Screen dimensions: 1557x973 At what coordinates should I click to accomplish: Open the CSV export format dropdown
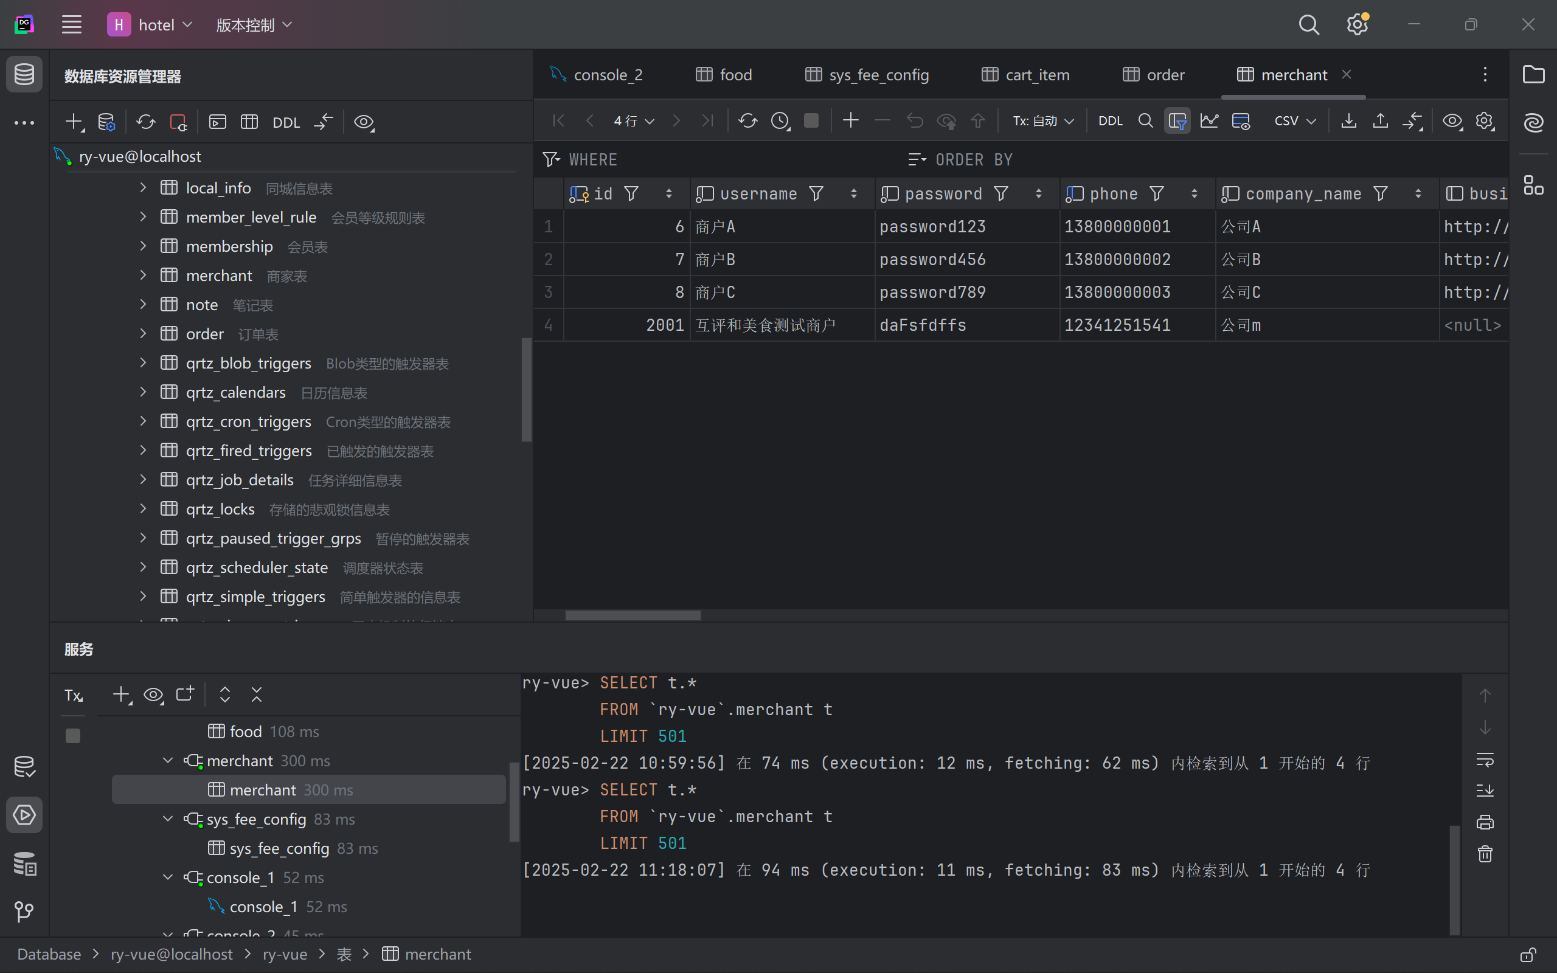1294,121
